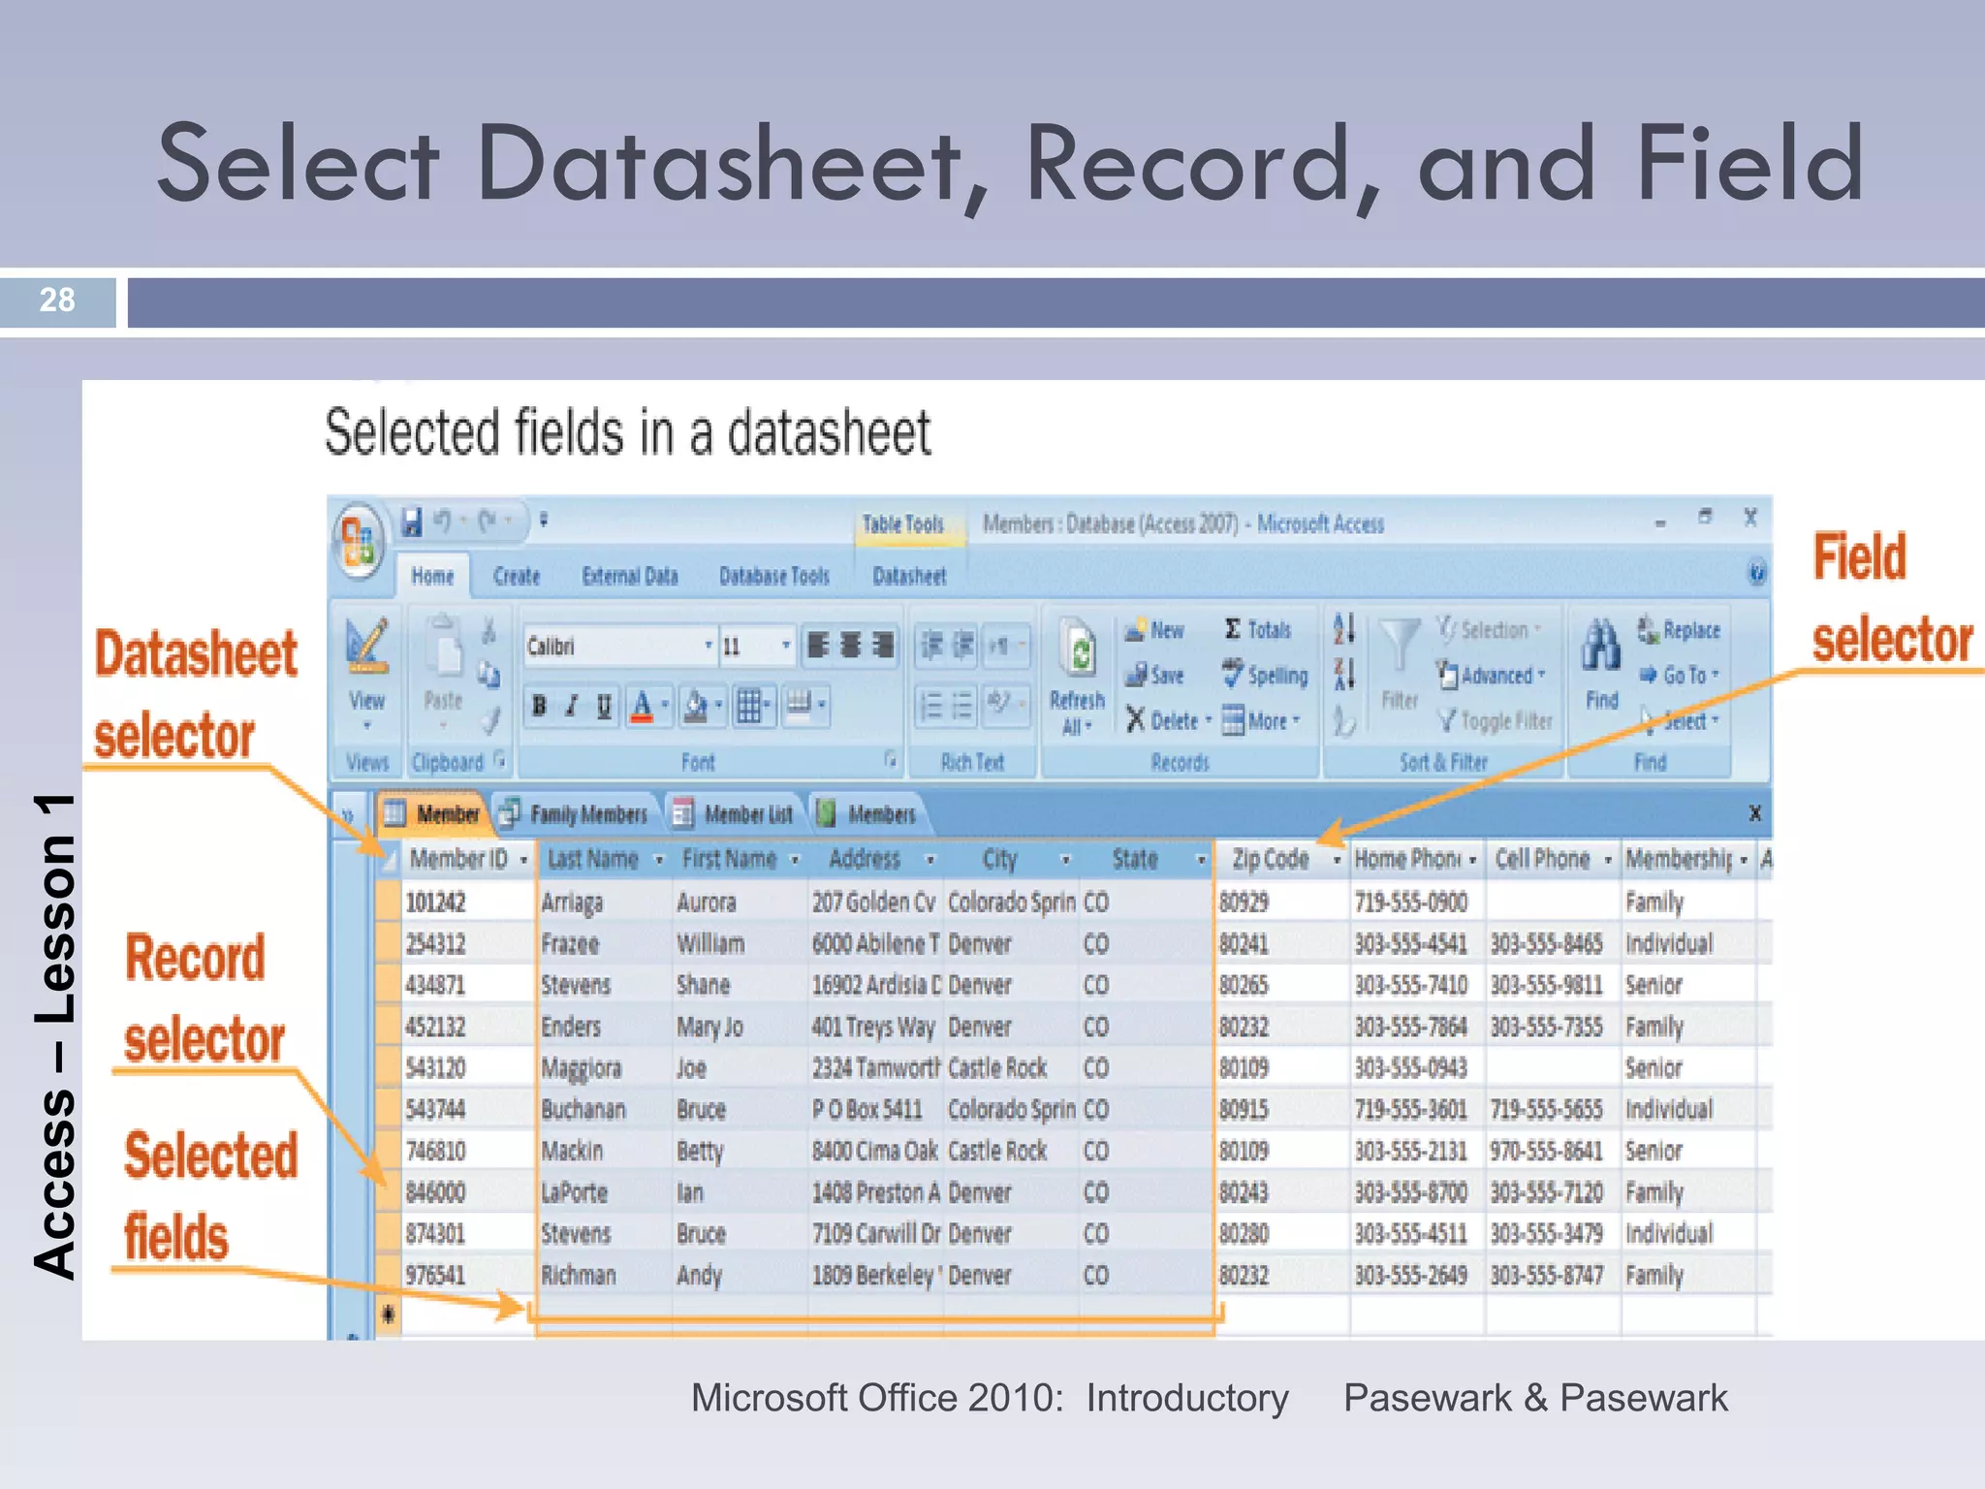Screen dimensions: 1985x1489
Task: Open the Calibri font name dropdown
Action: pyautogui.click(x=709, y=646)
